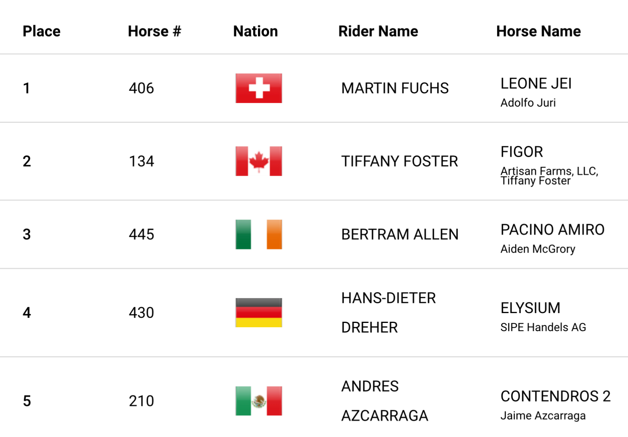Click the Horse Name column header
Viewport: 628px width, 437px height.
coord(538,31)
